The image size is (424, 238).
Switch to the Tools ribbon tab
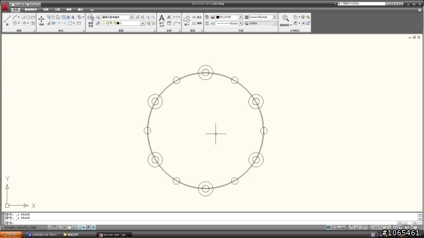[58, 9]
